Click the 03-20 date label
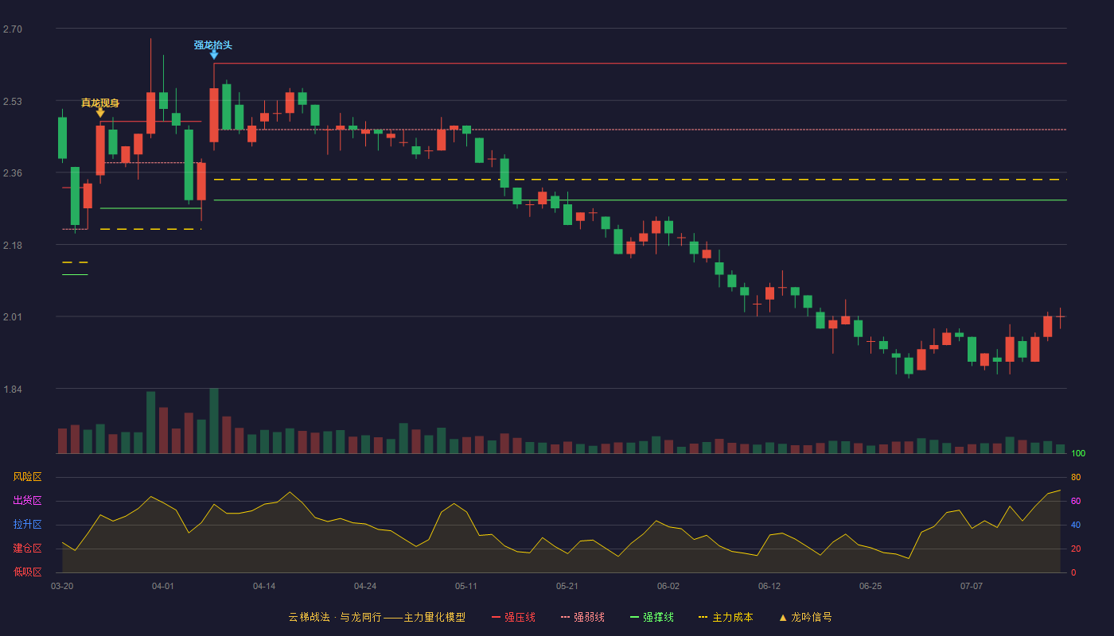Image resolution: width=1114 pixels, height=636 pixels. tap(62, 586)
